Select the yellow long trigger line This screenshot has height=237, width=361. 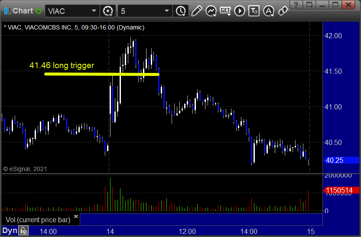(102, 74)
